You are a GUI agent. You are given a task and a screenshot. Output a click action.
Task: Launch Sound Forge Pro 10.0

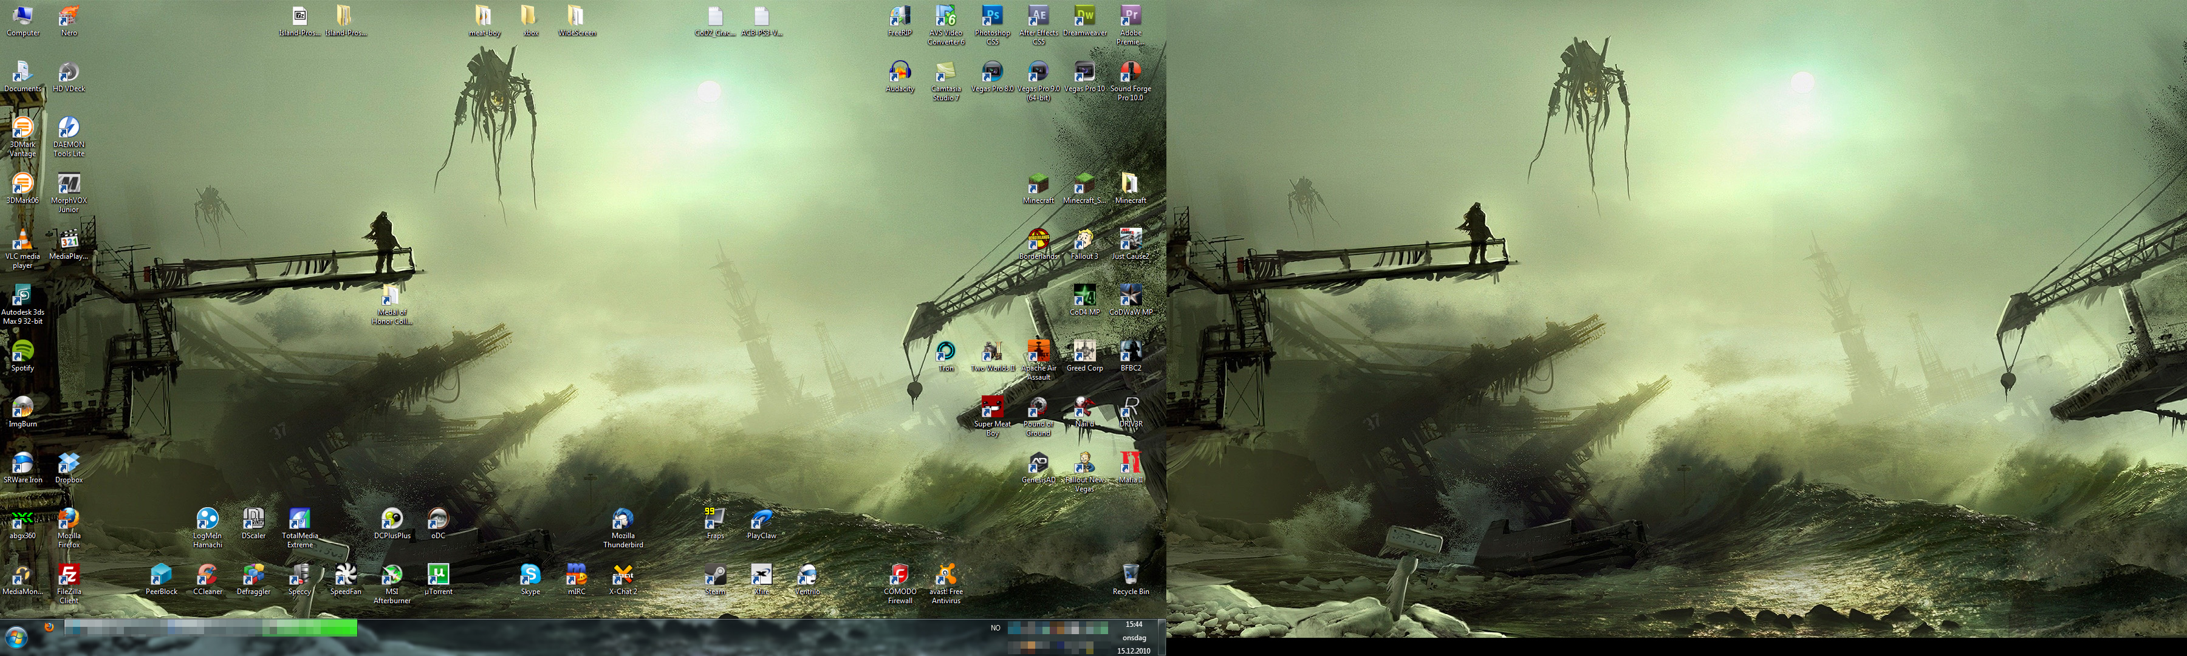[1130, 81]
